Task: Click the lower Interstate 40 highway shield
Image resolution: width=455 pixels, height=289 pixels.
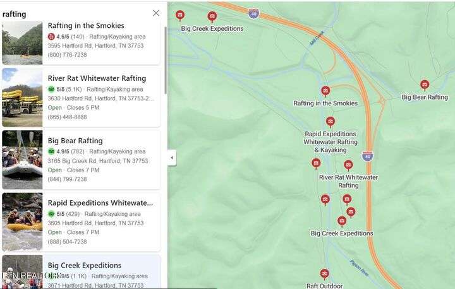Action: click(x=368, y=155)
